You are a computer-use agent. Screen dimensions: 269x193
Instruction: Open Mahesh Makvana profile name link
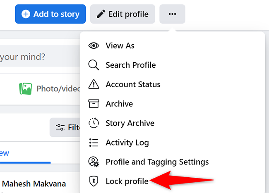point(34,183)
